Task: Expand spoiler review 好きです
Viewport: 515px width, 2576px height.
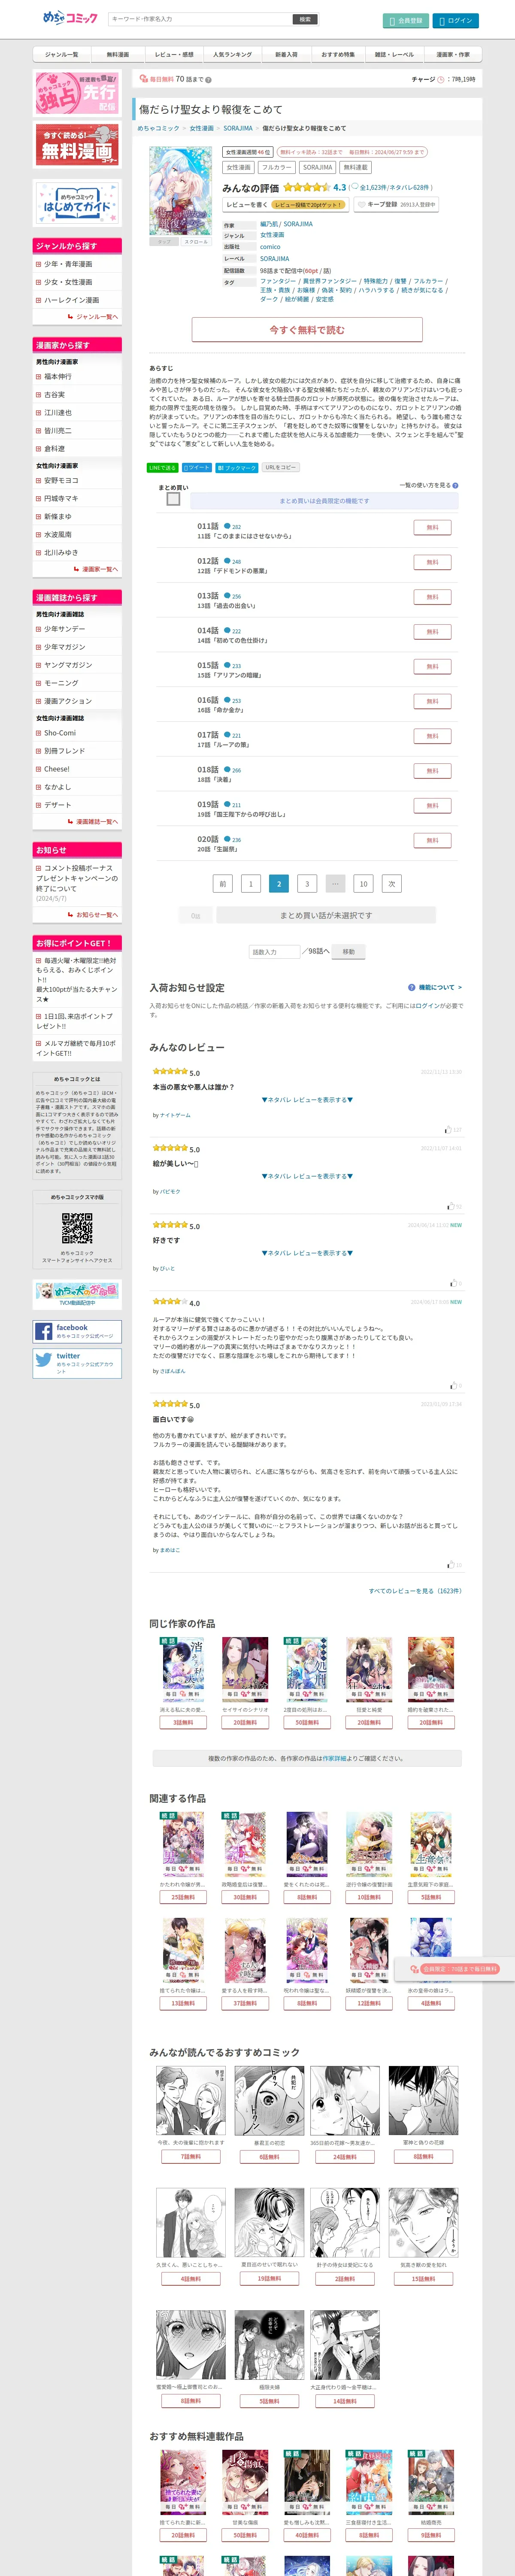Action: pyautogui.click(x=307, y=1253)
